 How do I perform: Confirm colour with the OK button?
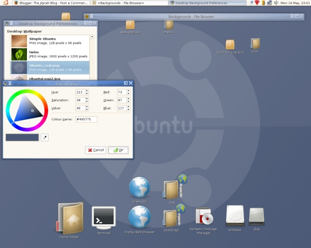coord(118,150)
